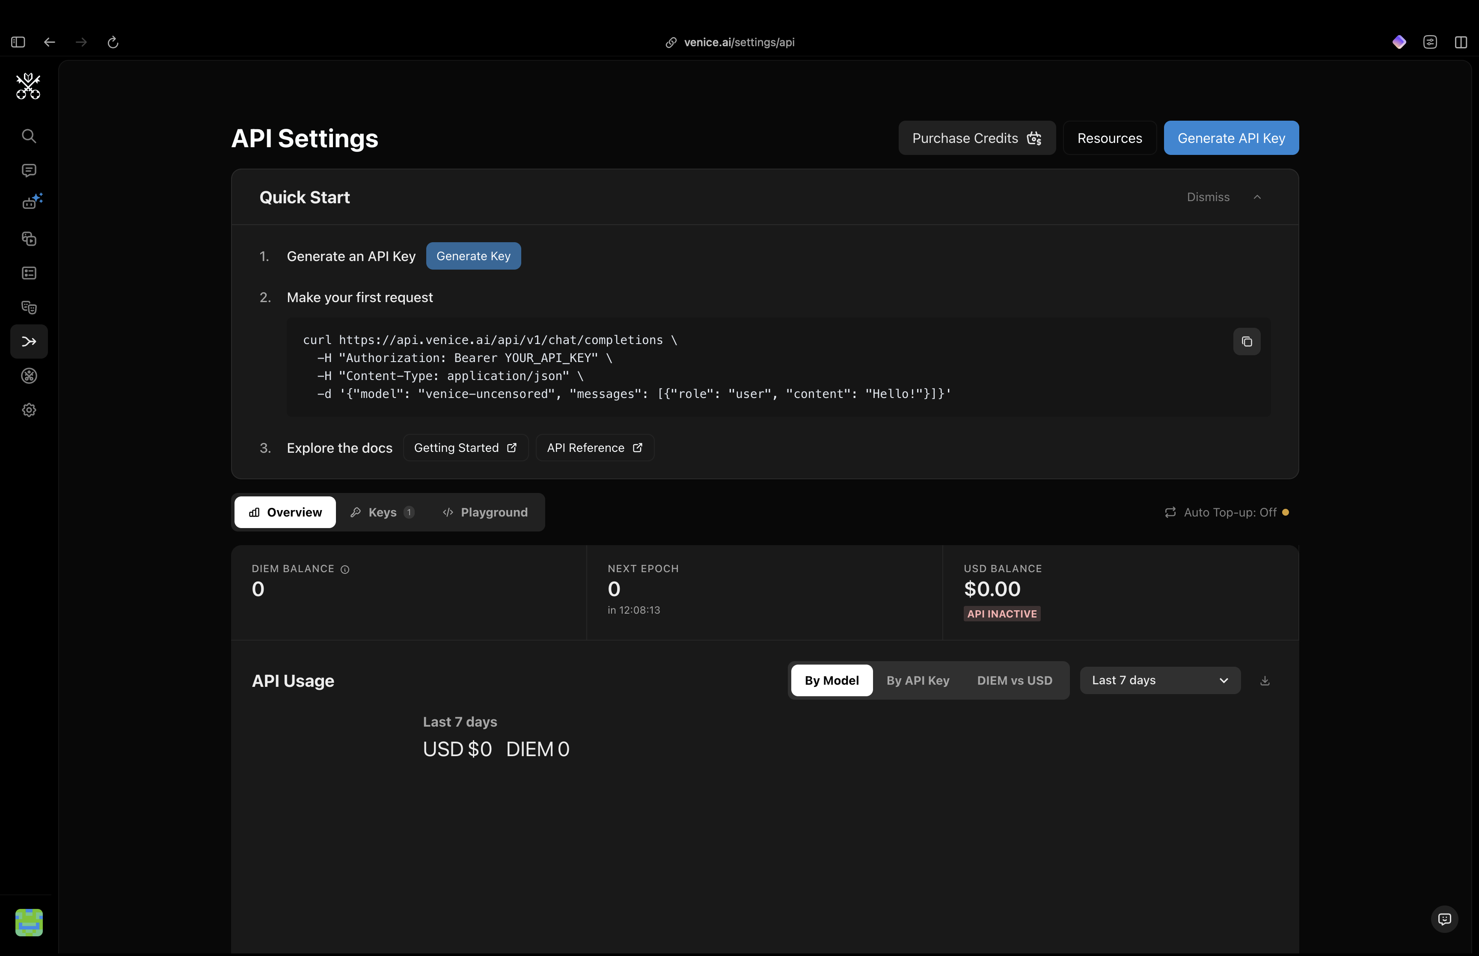Open the theater masks characters icon

[29, 307]
